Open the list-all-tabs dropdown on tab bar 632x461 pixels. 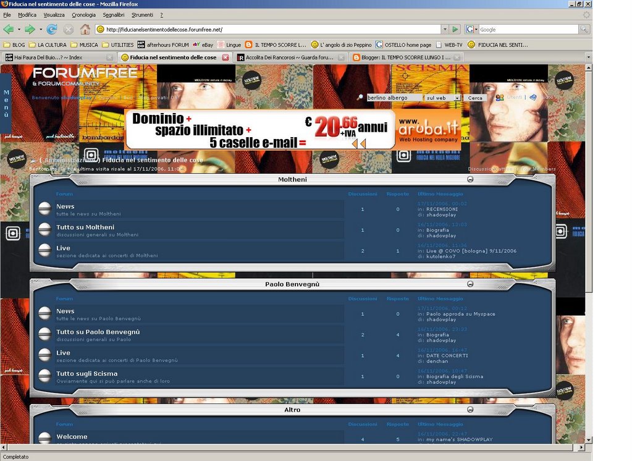tap(588, 57)
